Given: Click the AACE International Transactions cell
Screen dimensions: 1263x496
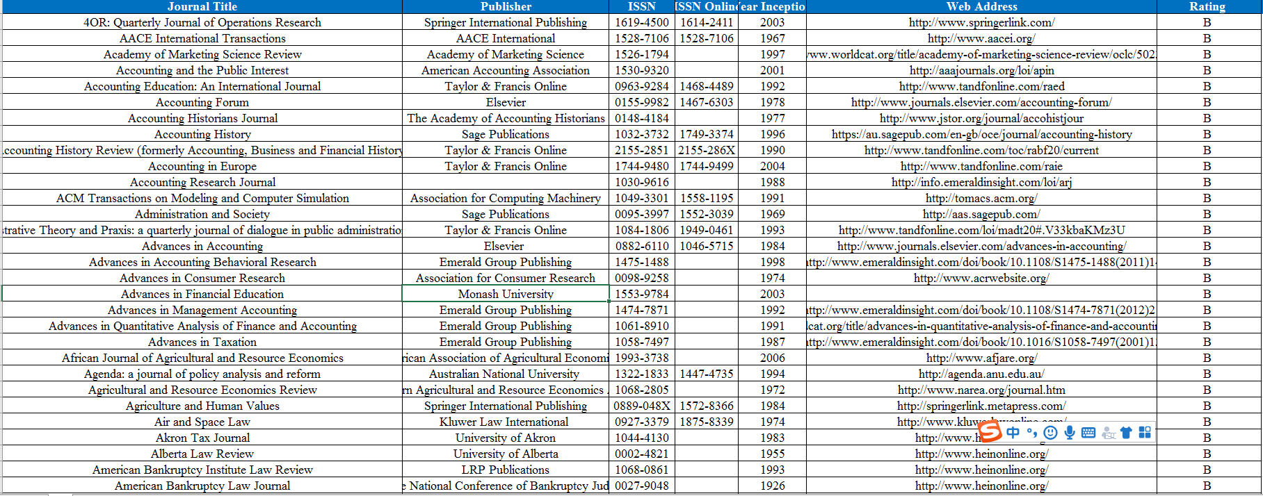Looking at the screenshot, I should [202, 38].
